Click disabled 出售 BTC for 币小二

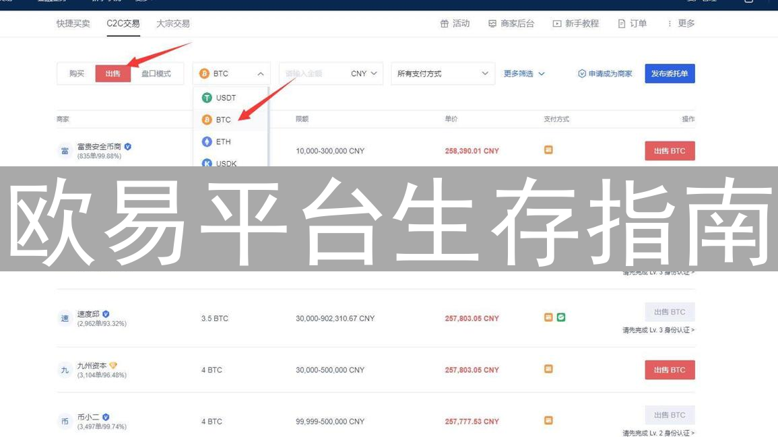pos(670,415)
